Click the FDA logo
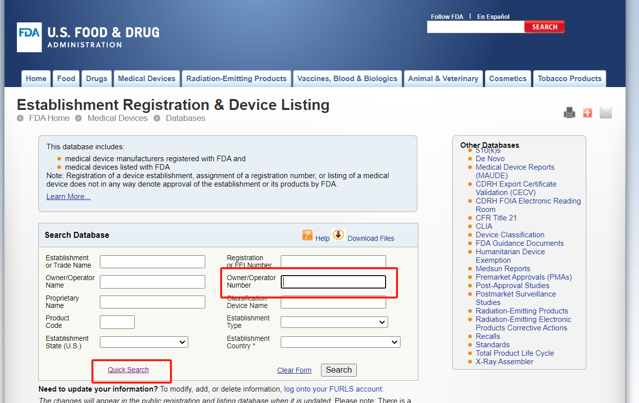The image size is (639, 403). coord(88,37)
